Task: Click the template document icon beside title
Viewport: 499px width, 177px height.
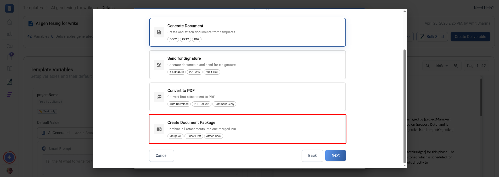Action: [x=31, y=23]
